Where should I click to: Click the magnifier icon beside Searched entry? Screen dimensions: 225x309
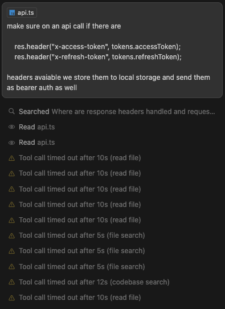[11, 112]
